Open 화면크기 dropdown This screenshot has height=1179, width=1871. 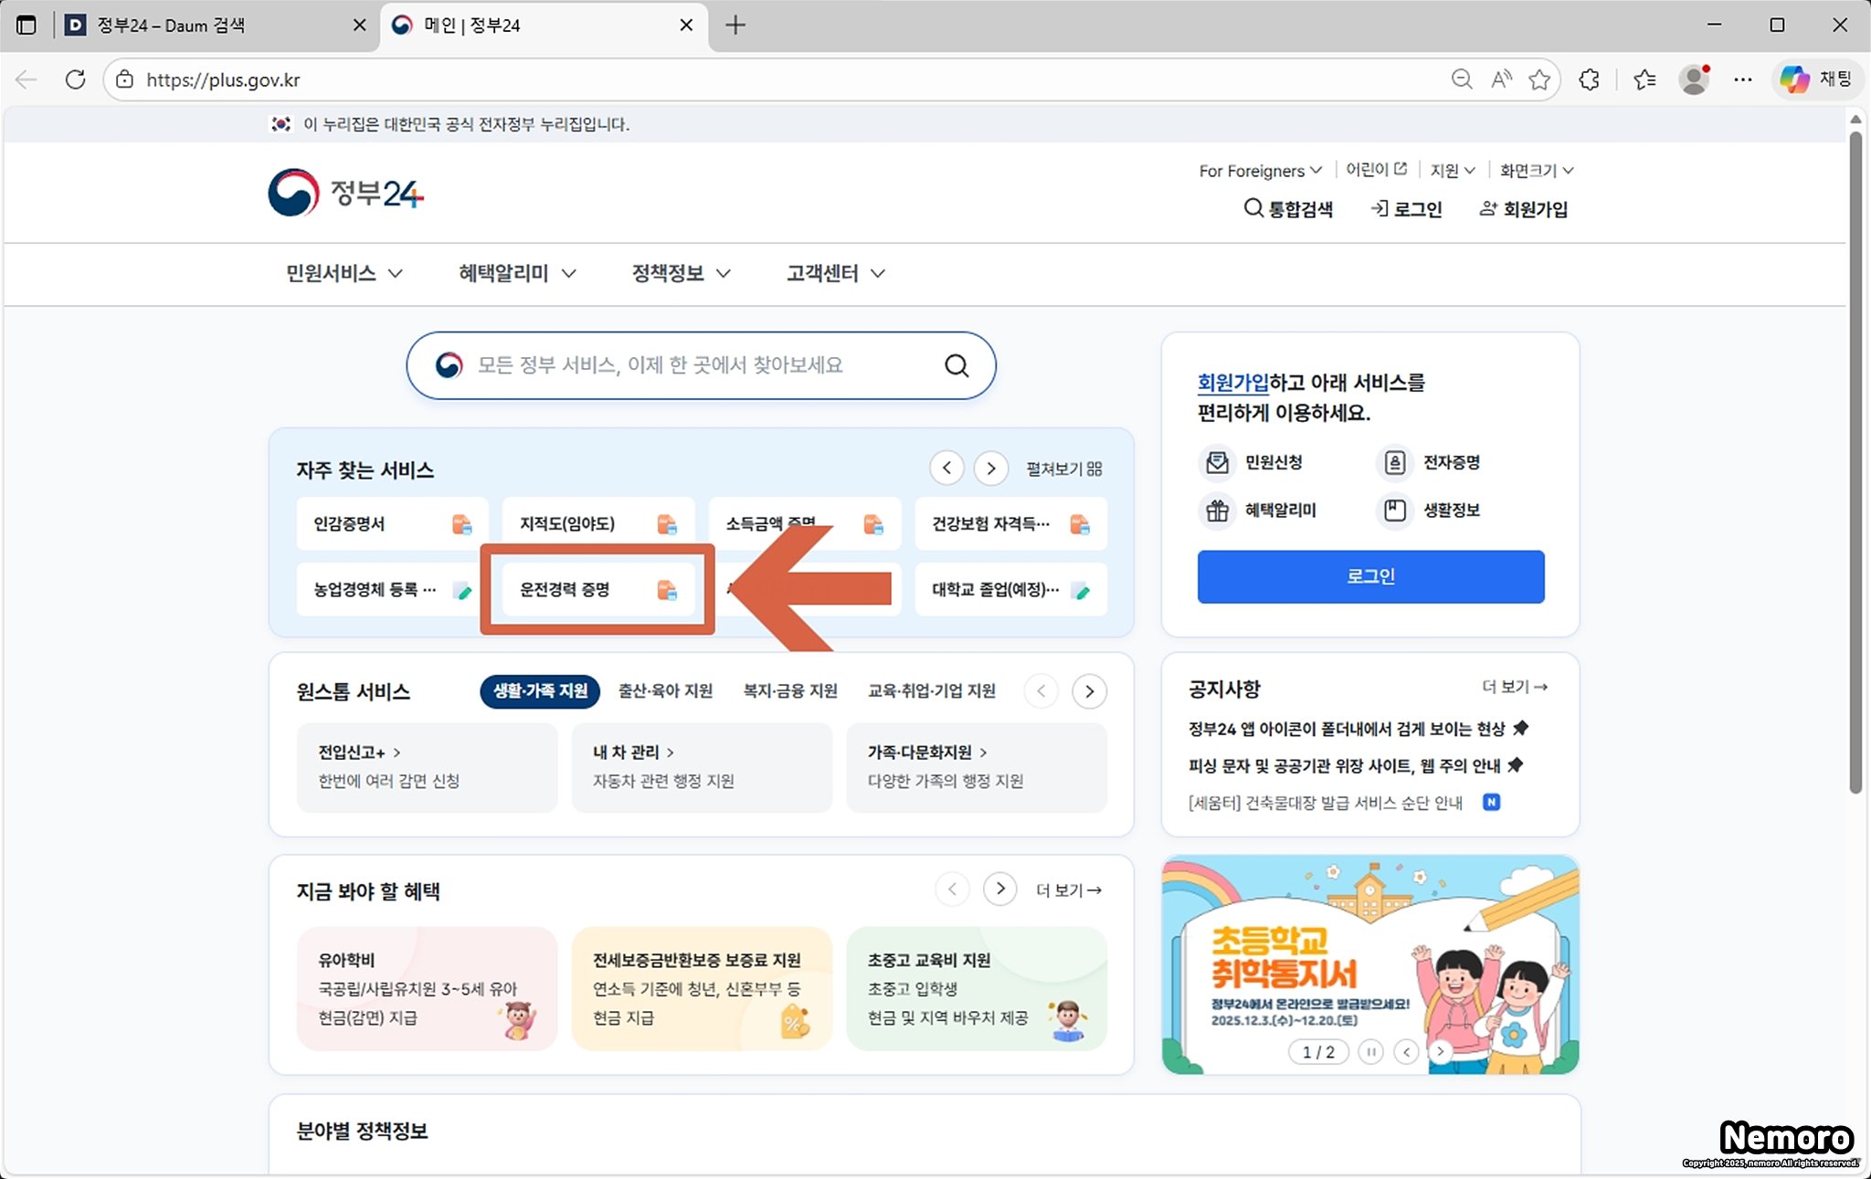click(x=1536, y=171)
